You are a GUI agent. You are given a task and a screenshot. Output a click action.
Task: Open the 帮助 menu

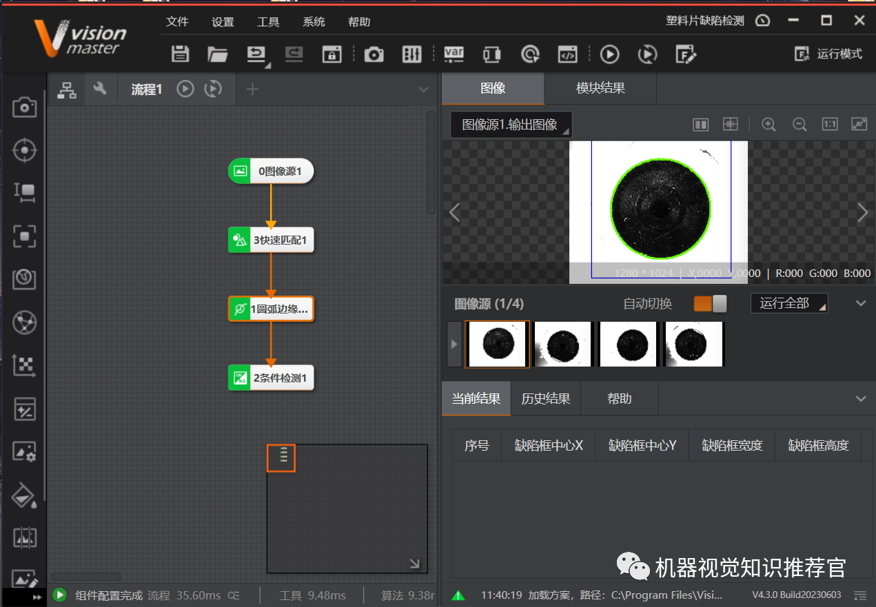pos(359,22)
